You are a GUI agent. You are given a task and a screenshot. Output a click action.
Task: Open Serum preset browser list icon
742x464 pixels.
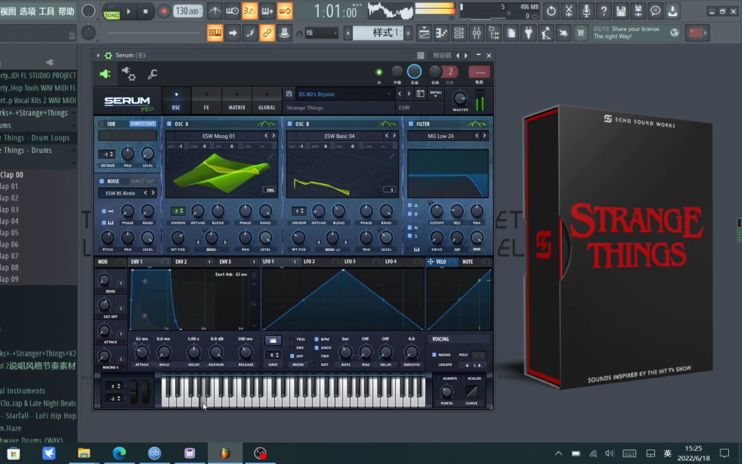(420, 94)
